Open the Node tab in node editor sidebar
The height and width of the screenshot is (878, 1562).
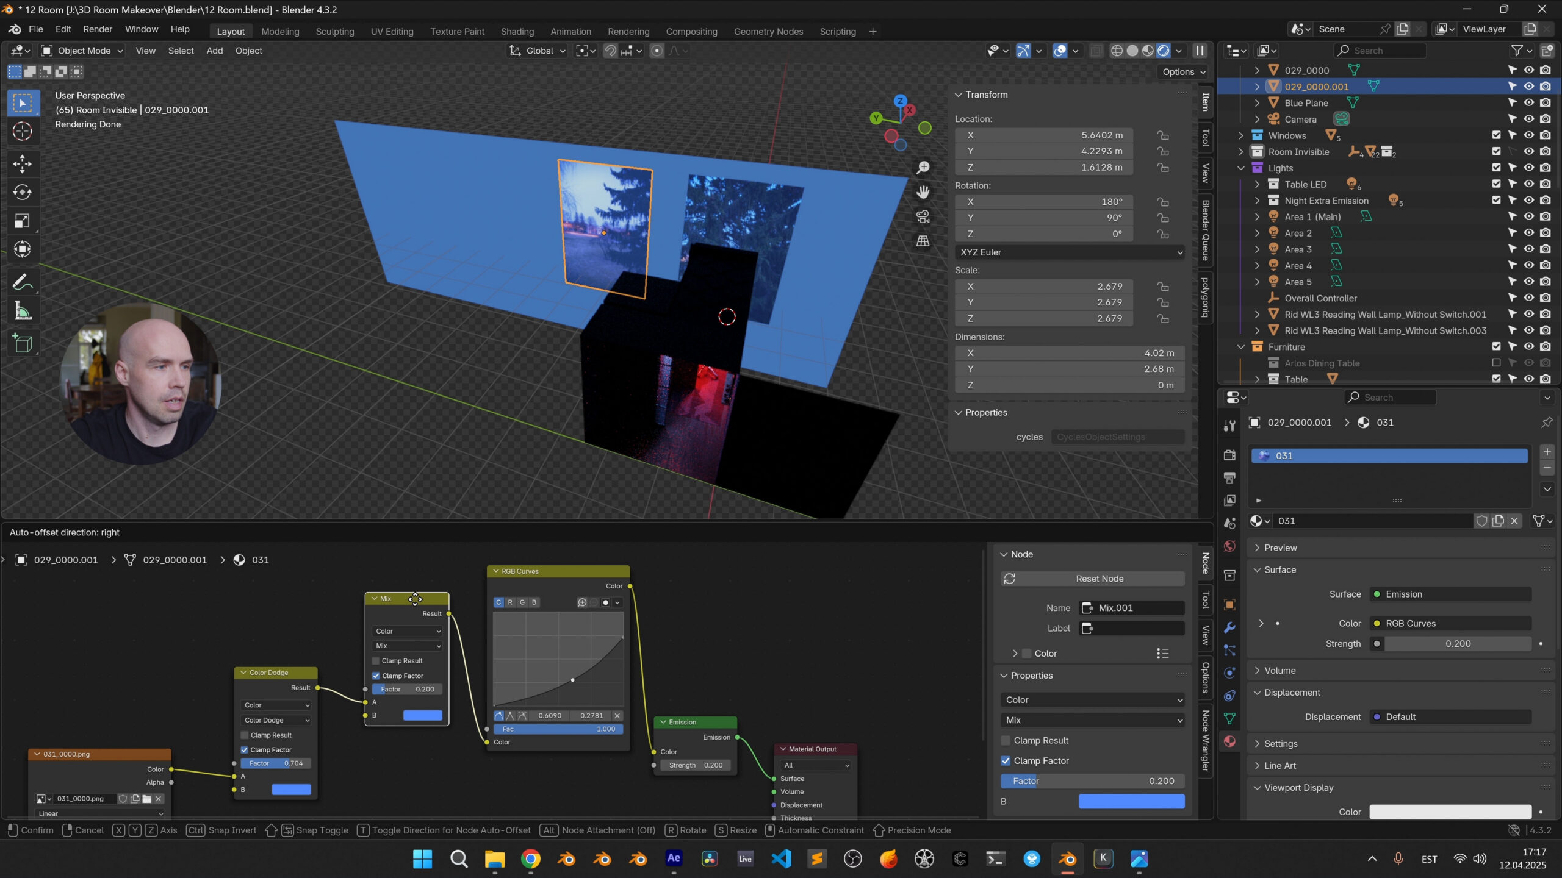pos(1205,563)
